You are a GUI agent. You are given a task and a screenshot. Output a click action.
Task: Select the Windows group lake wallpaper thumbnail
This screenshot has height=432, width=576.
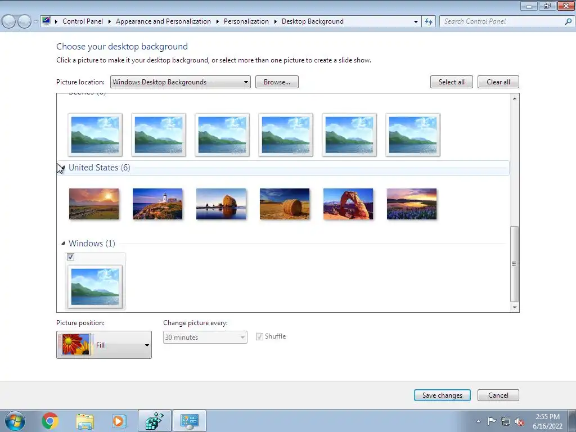(x=95, y=286)
